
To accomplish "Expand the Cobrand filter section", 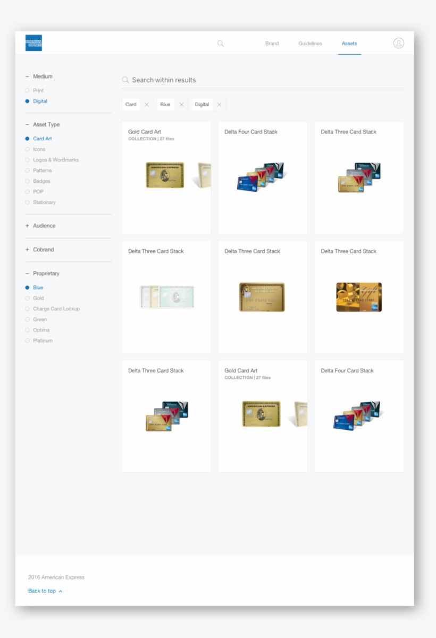I will coord(39,250).
